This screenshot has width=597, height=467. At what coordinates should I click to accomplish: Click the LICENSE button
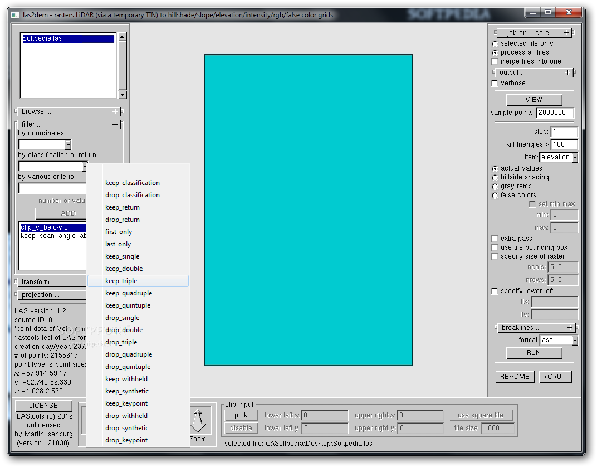[43, 406]
